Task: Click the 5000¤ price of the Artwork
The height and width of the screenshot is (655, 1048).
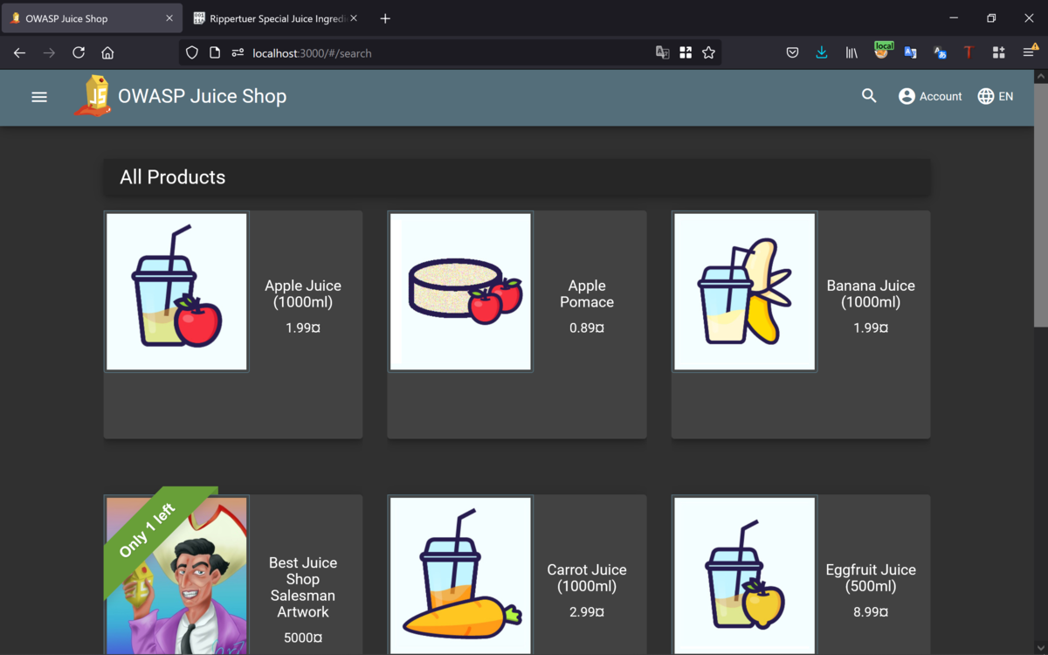Action: pos(303,638)
